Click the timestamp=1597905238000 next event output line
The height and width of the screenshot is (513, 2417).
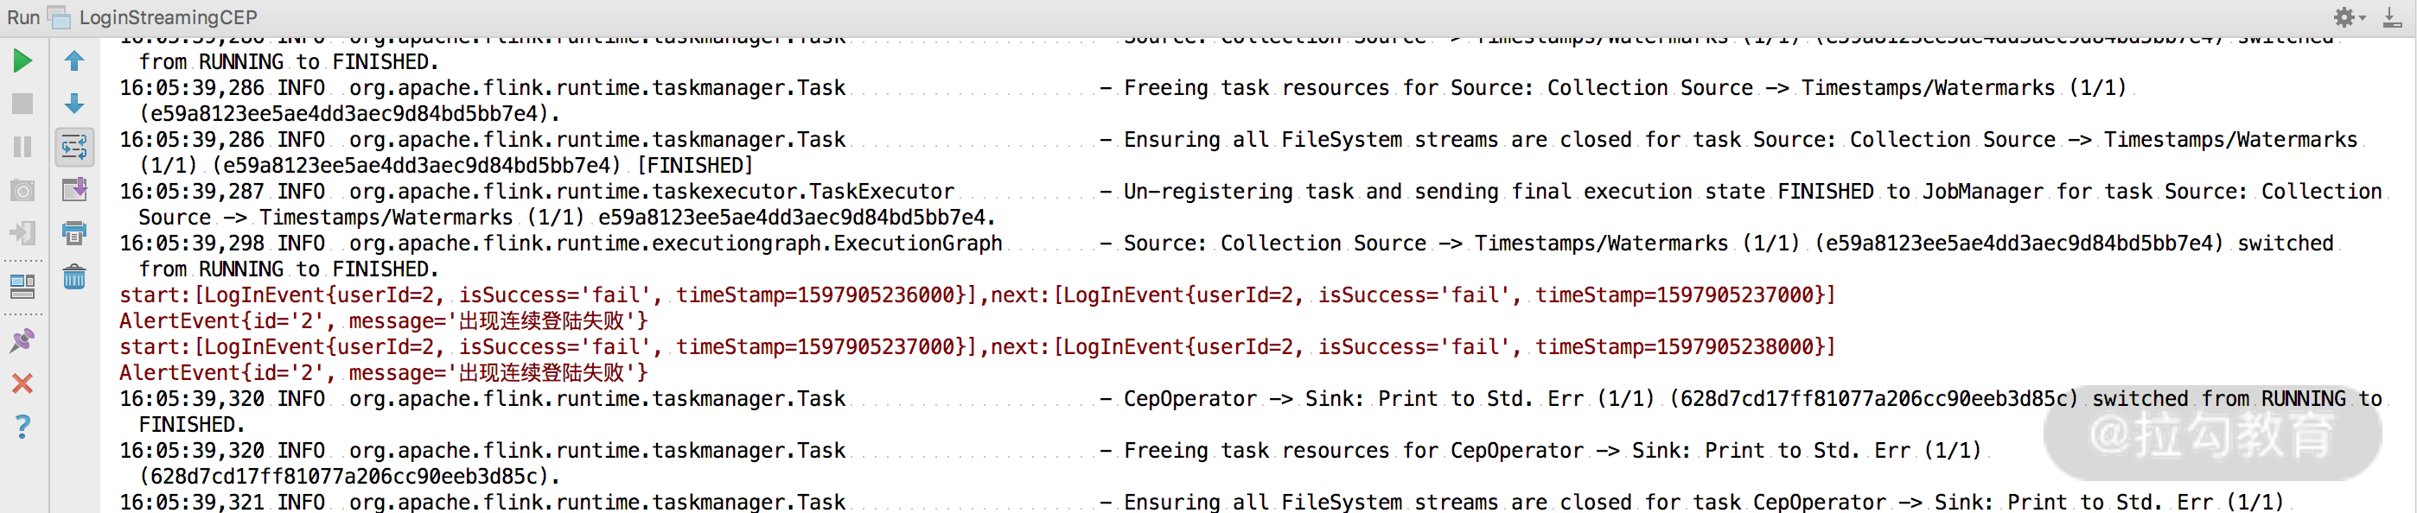point(977,347)
